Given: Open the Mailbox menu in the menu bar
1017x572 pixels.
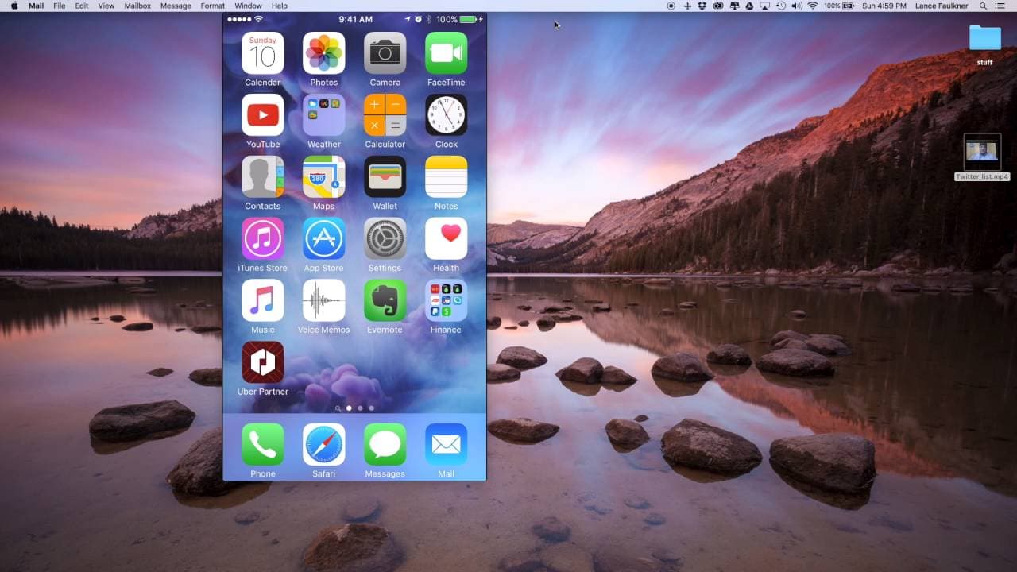Looking at the screenshot, I should coord(136,6).
